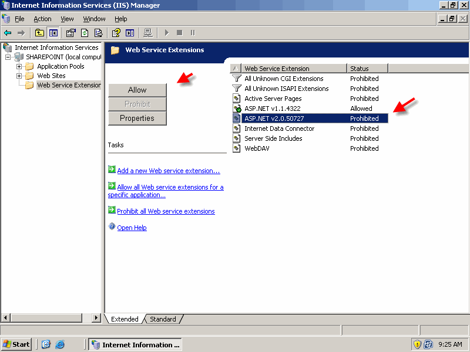Click the left arrow of the tree pane scrollbar
The width and height of the screenshot is (470, 352).
coord(6,317)
